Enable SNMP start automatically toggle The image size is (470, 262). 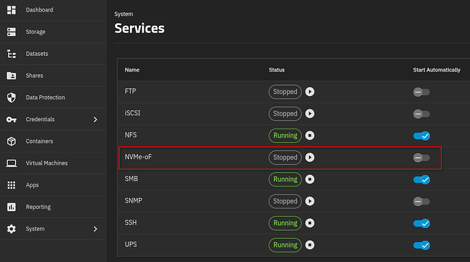click(422, 201)
